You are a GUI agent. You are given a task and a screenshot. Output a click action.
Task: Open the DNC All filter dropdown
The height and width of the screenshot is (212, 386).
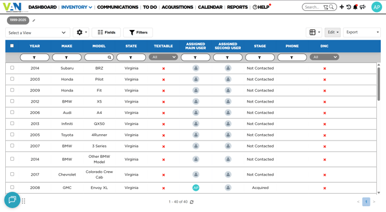(324, 57)
